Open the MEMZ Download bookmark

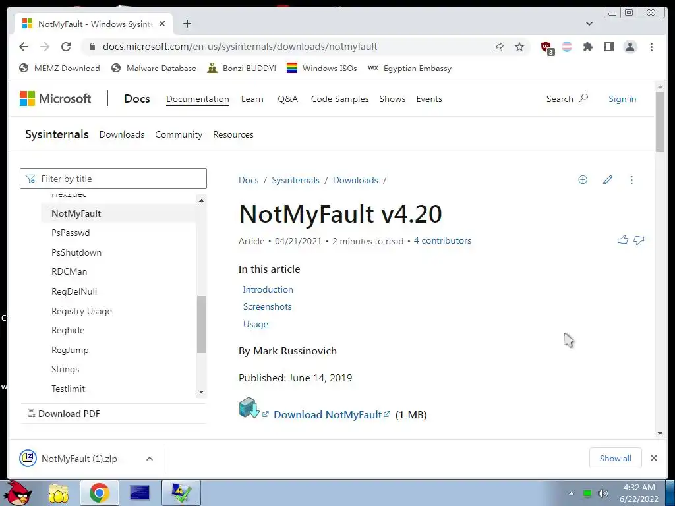coord(59,68)
